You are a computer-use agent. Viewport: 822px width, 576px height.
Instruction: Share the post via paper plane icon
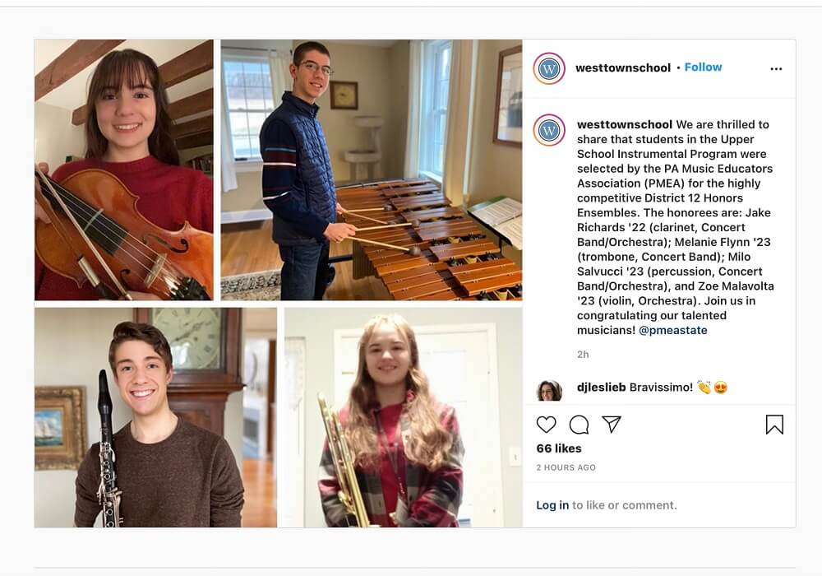(612, 424)
